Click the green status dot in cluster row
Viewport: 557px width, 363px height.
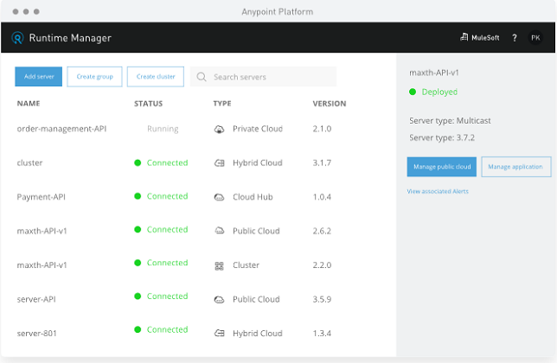click(x=138, y=162)
